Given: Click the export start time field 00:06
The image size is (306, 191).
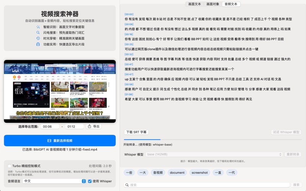Looking at the screenshot, I should (x=50, y=126).
